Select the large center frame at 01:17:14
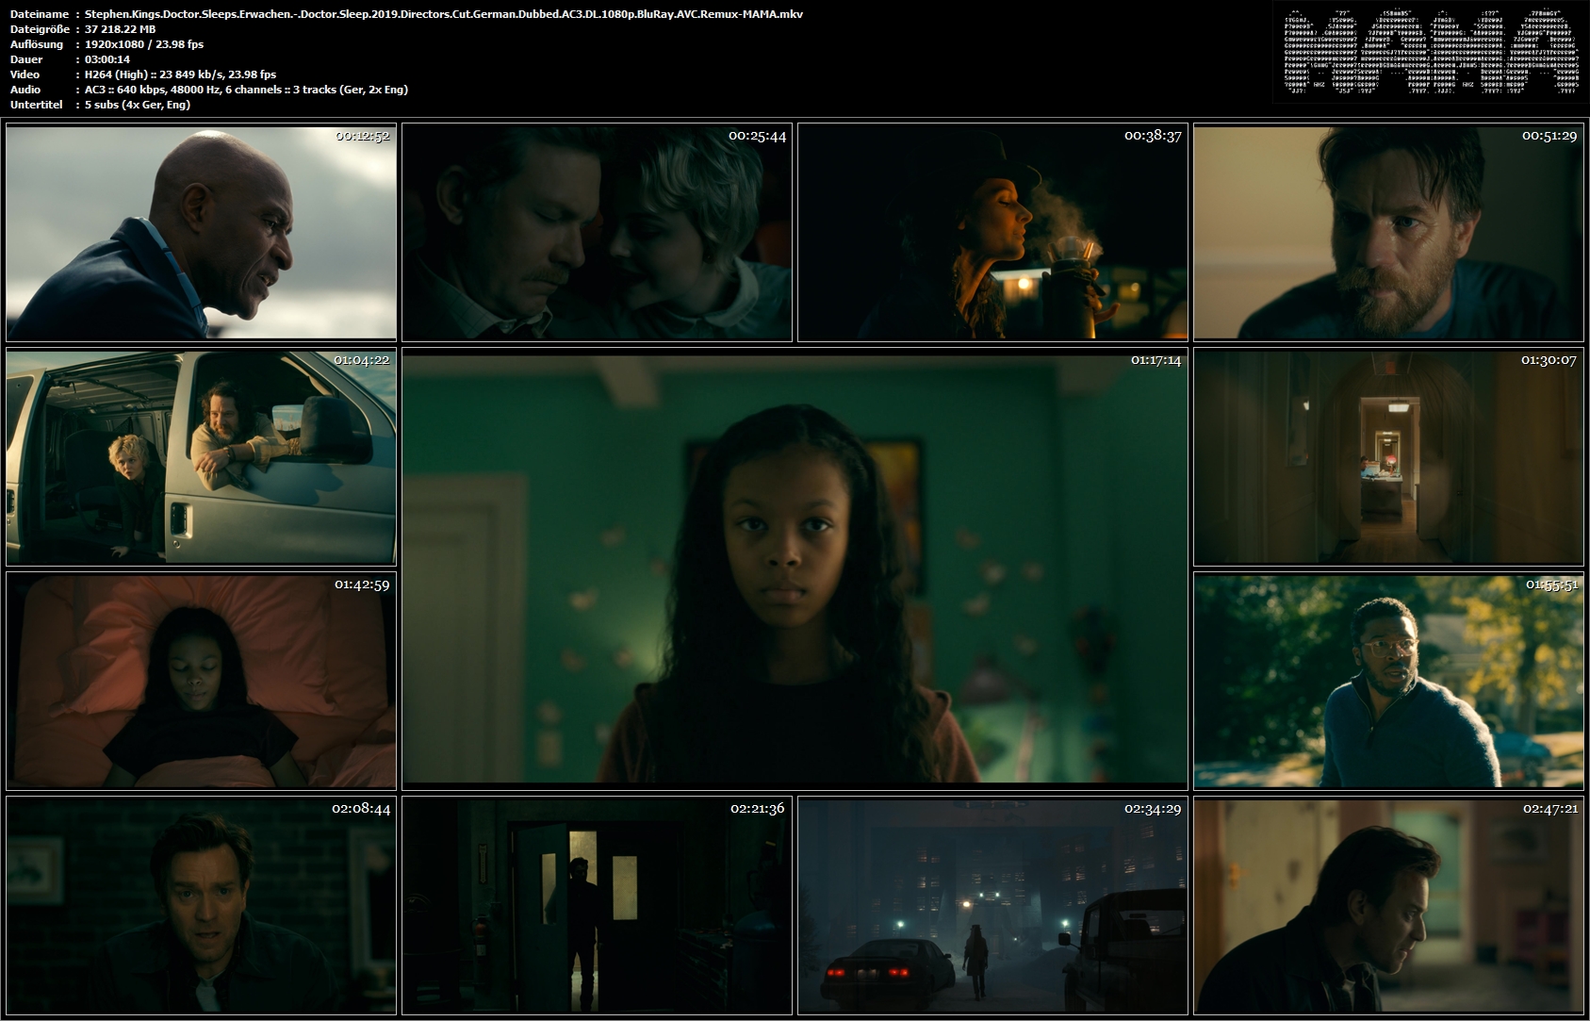Viewport: 1590px width, 1021px height. [x=795, y=569]
